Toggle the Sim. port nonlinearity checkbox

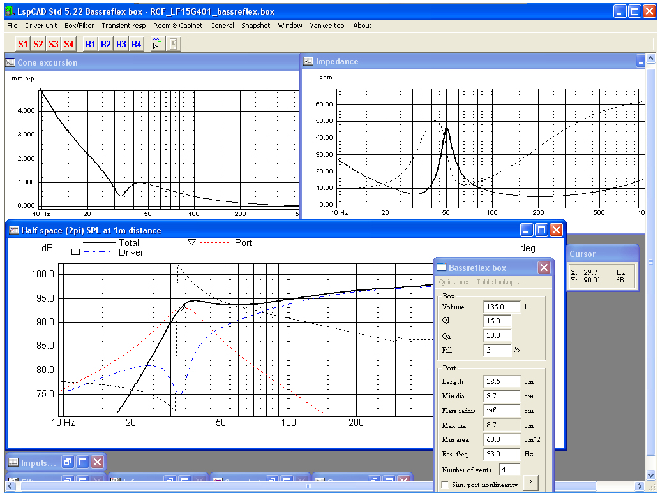(x=445, y=485)
